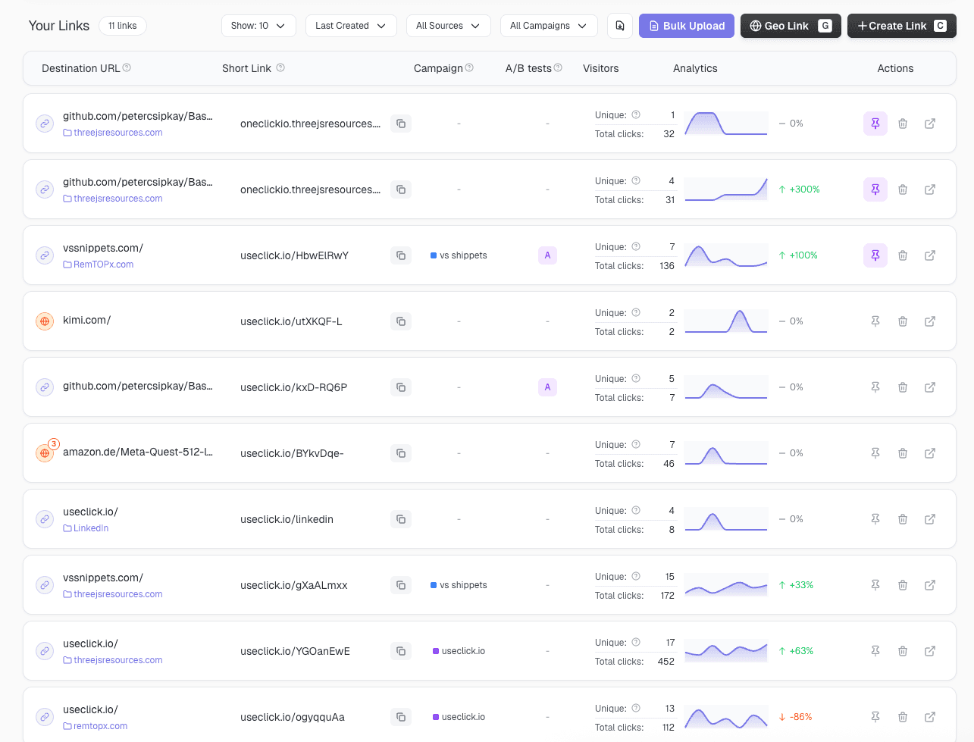
Task: Unpin the vssnippets.com HbwElRwY link
Action: tap(875, 255)
